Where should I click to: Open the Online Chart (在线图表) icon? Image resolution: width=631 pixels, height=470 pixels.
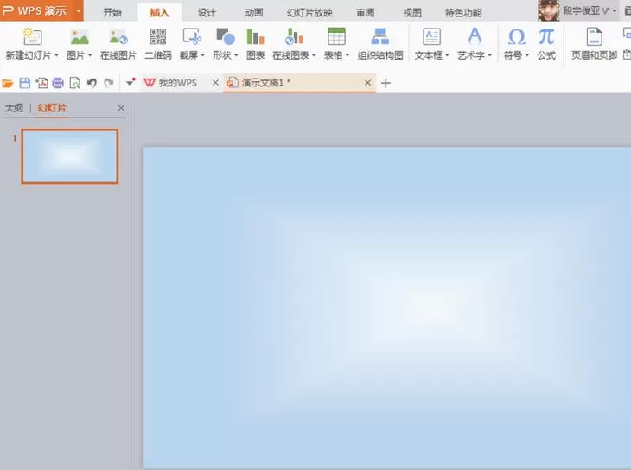pos(294,36)
